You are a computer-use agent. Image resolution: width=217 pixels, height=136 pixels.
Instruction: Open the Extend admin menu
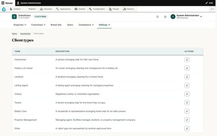pos(80,9)
